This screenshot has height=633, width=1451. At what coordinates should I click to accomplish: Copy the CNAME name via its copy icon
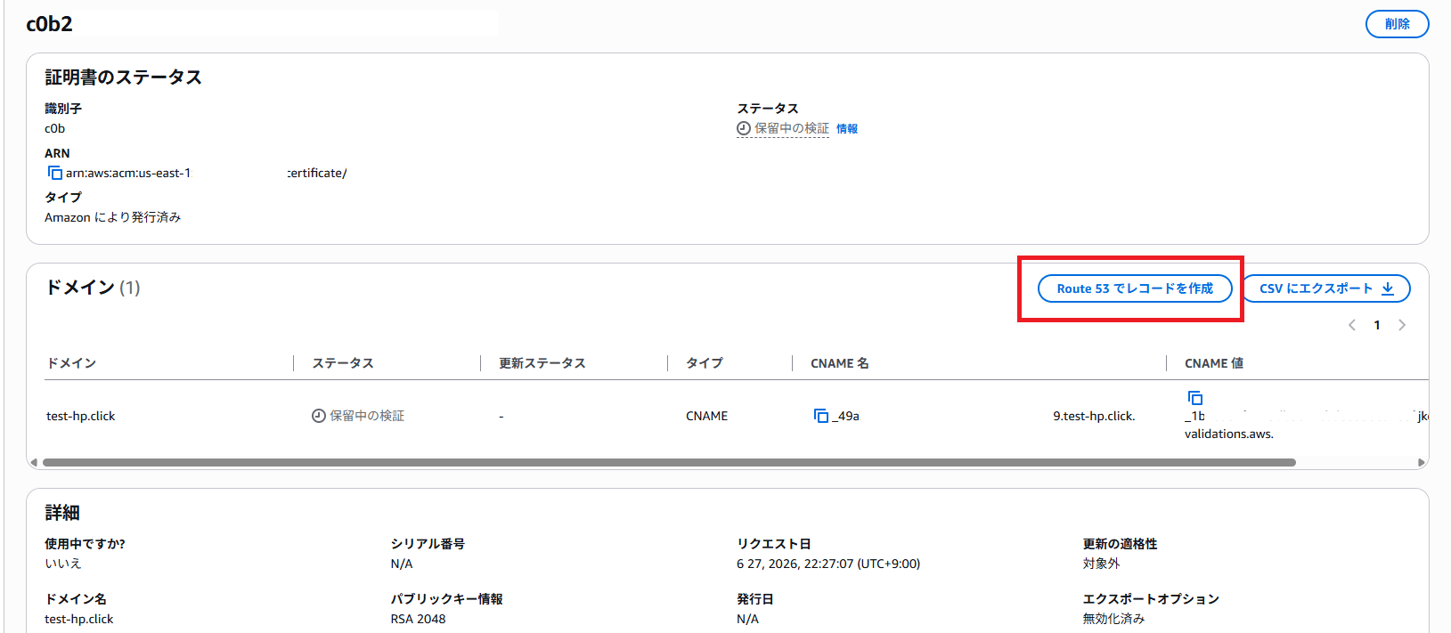point(821,416)
